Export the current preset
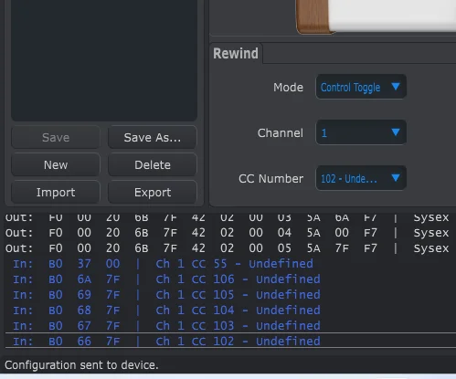 (x=153, y=192)
